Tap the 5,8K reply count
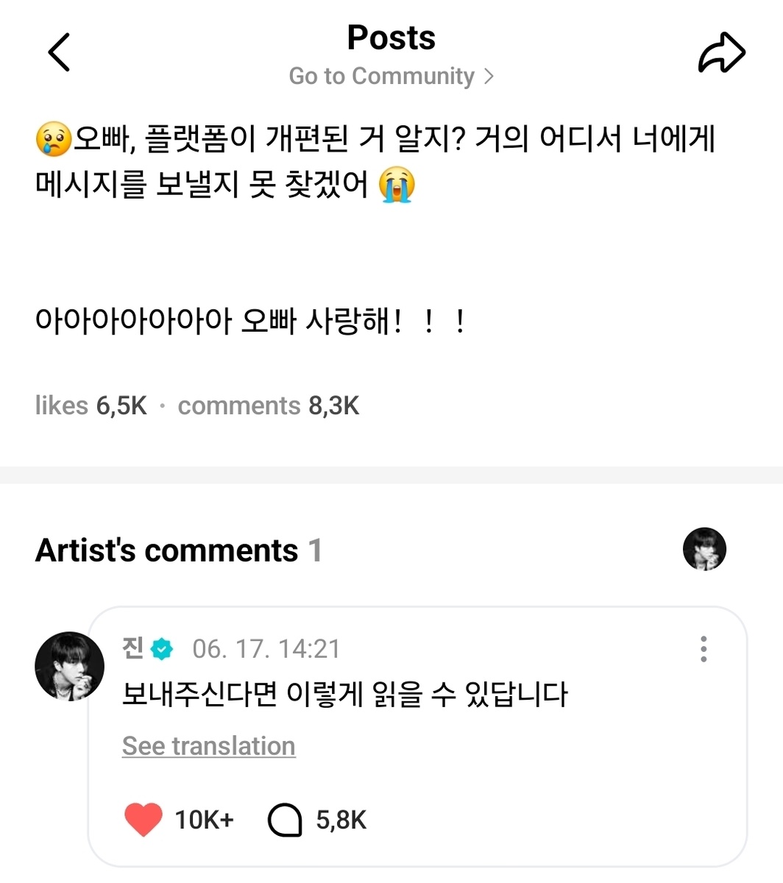This screenshot has height=883, width=783. click(x=341, y=820)
